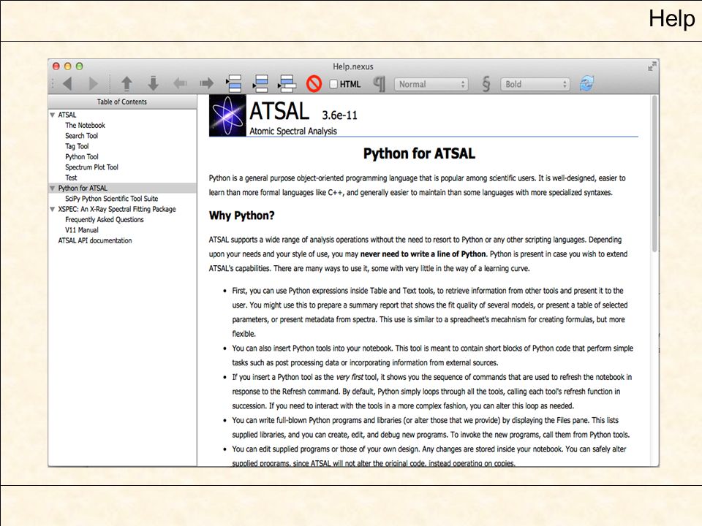Click the Python for ATSAL page heading
The height and width of the screenshot is (526, 702).
pyautogui.click(x=419, y=154)
